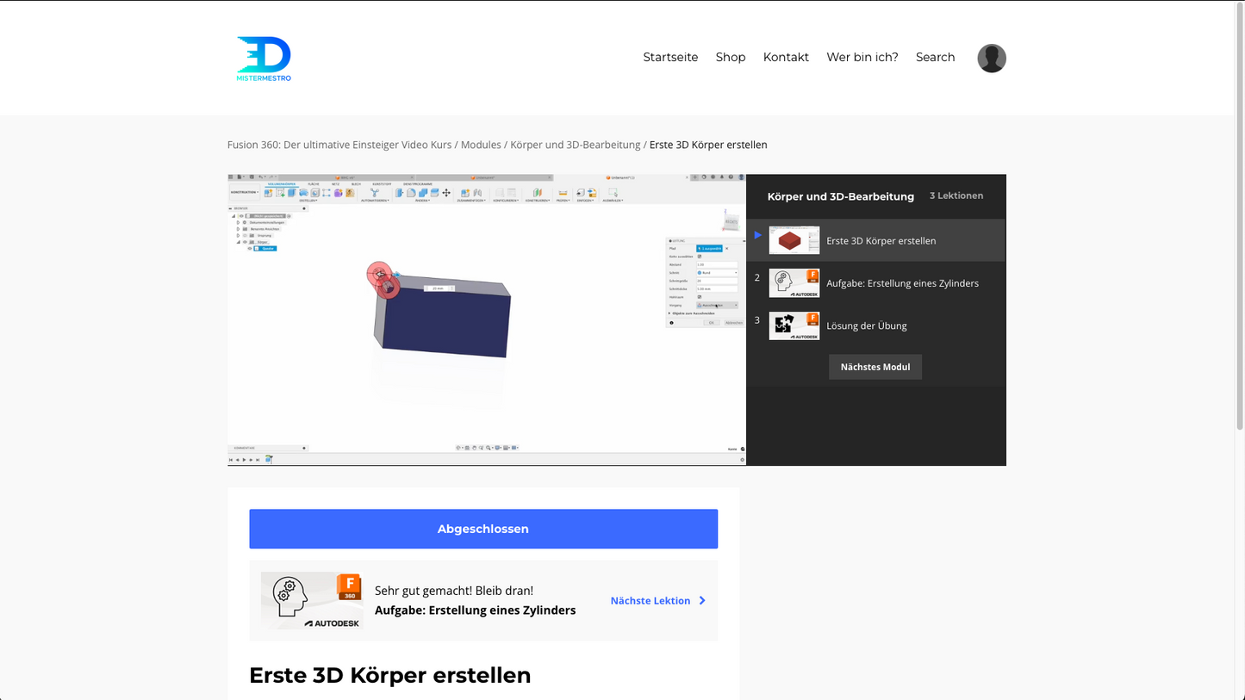
Task: Go to Startseite in the navigation
Action: [670, 58]
